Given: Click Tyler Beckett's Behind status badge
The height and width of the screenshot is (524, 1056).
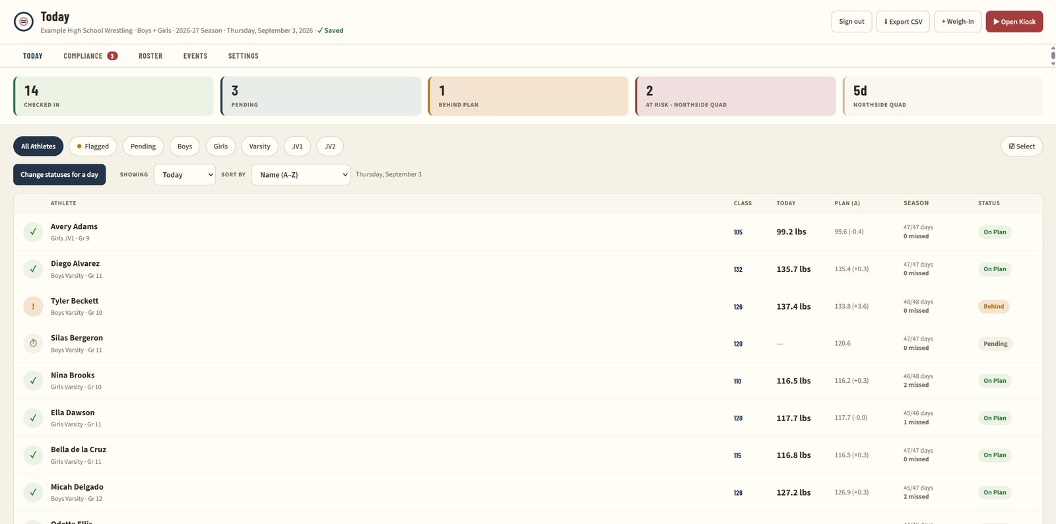Looking at the screenshot, I should click(x=994, y=306).
